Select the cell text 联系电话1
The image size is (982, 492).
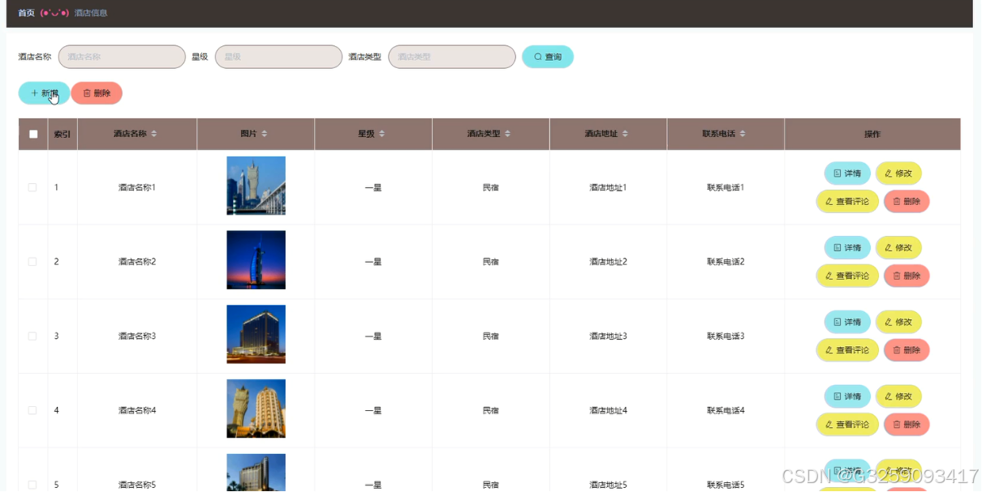pyautogui.click(x=726, y=187)
